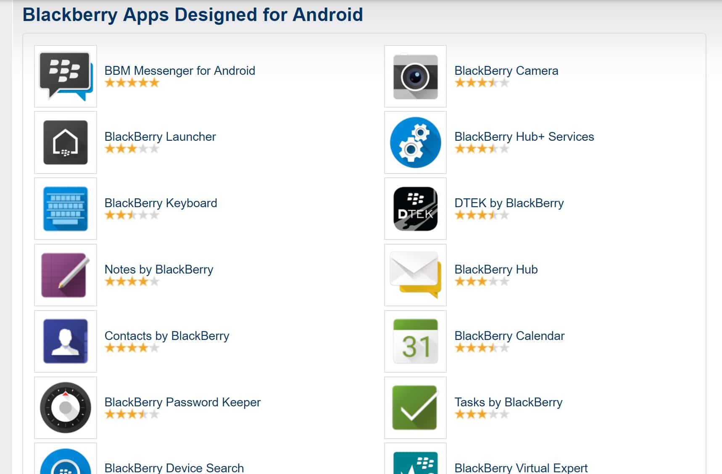The width and height of the screenshot is (722, 474).
Task: Click the Tasks by BlackBerry link
Action: (x=508, y=402)
